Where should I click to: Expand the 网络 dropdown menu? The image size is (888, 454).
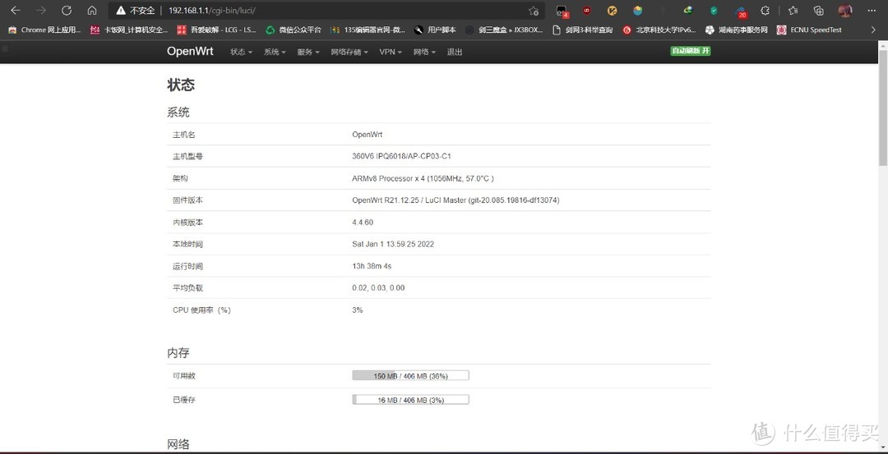[424, 52]
